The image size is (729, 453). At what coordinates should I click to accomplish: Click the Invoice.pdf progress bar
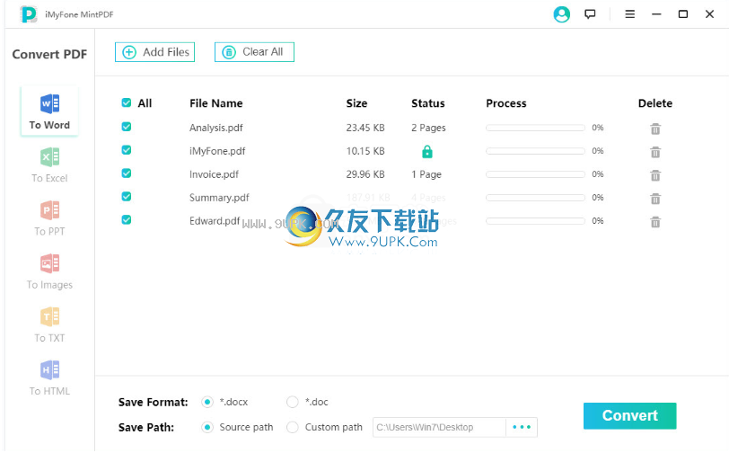pos(536,174)
